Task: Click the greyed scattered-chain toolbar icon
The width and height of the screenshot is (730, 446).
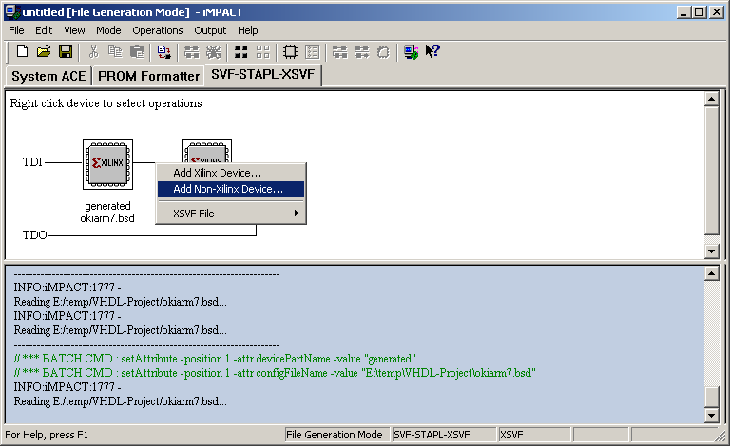Action: coord(213,51)
